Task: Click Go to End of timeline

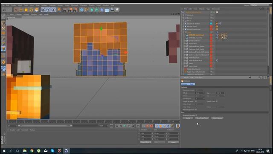Action: pyautogui.click(x=138, y=126)
